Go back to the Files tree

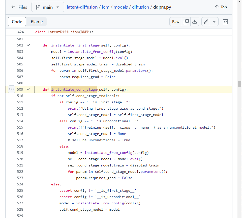point(19,7)
